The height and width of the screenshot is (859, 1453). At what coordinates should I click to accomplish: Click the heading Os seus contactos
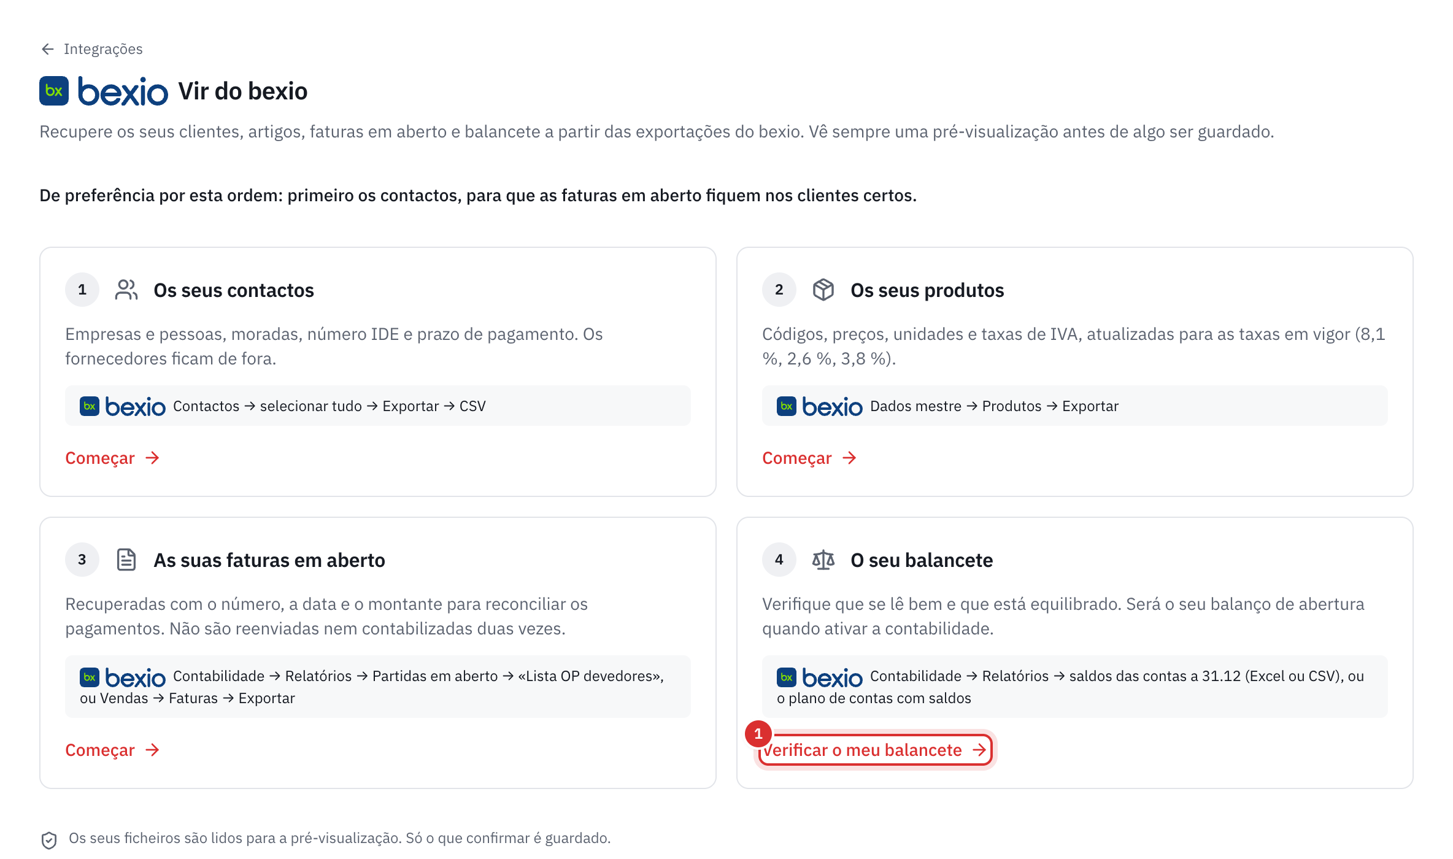pyautogui.click(x=234, y=291)
